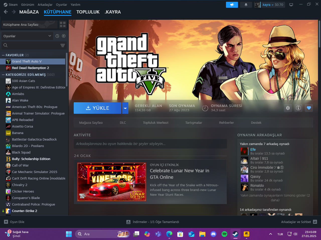321x240 pixels.
Task: Open downloads manager icon at bottom
Action: (128, 222)
